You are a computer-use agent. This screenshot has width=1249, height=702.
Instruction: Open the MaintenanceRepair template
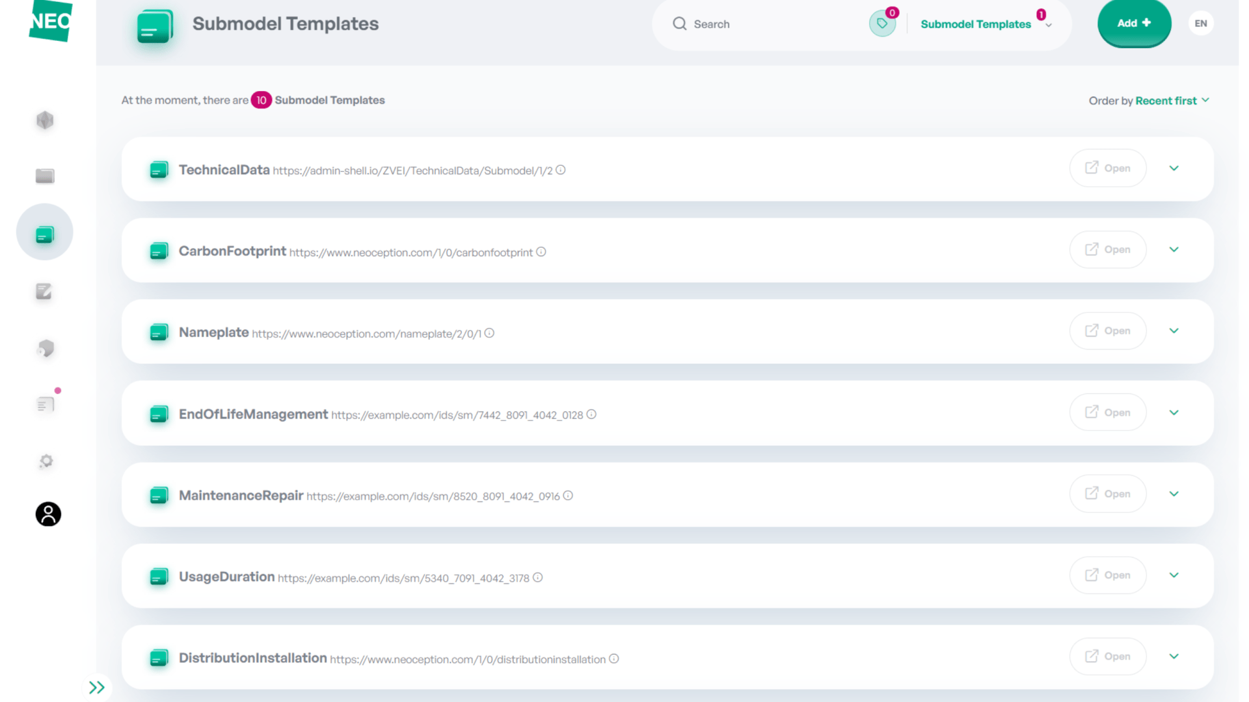[1107, 494]
